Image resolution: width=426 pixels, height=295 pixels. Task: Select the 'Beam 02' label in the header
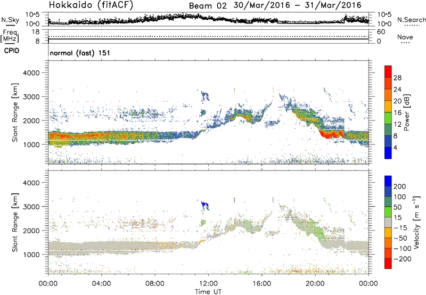(x=208, y=6)
